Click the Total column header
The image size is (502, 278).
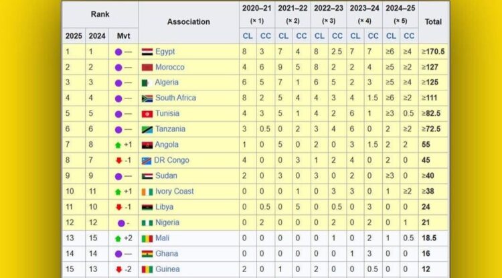[433, 21]
